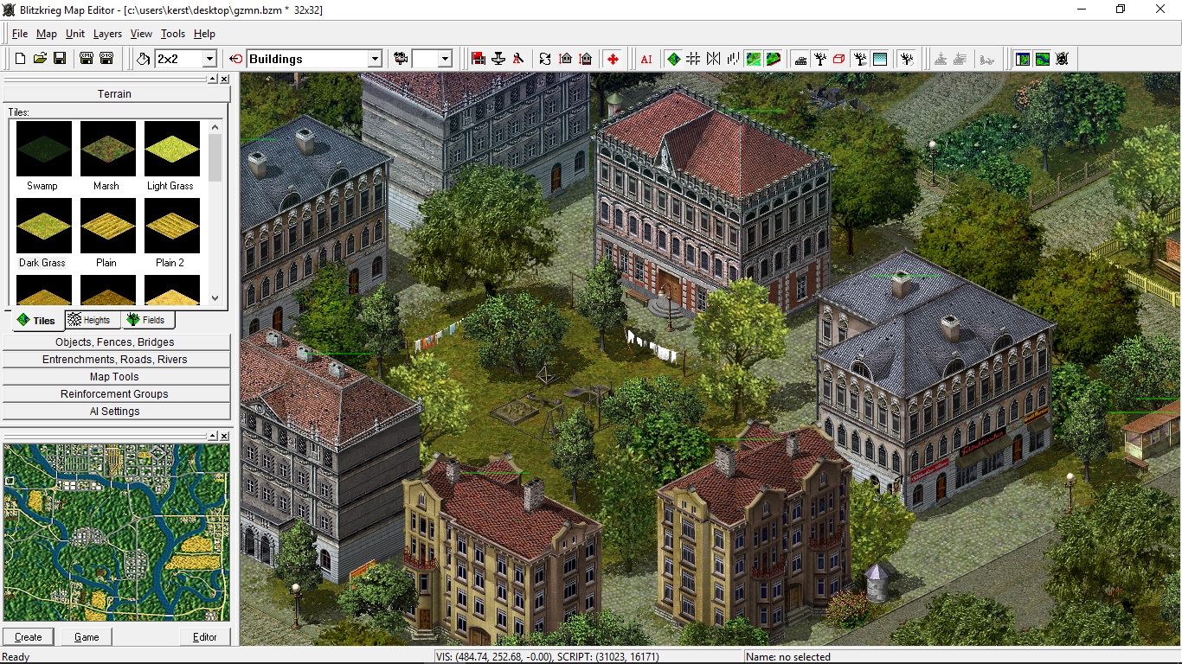Open the Unit menu
Image resolution: width=1182 pixels, height=664 pixels.
[x=75, y=34]
